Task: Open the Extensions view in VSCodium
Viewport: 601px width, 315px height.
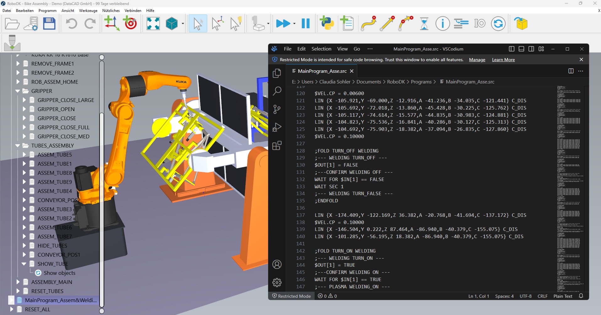Action: 277,146
